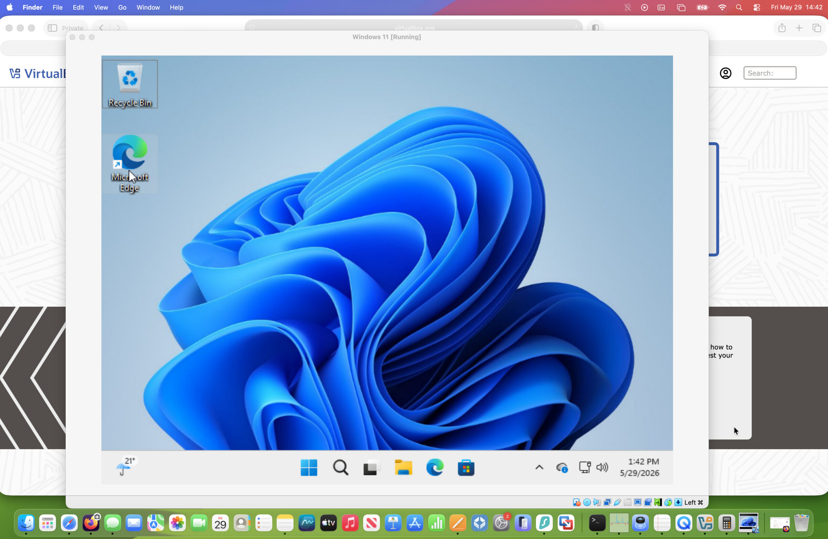
Task: Open Photos from the Dock
Action: pos(177,522)
